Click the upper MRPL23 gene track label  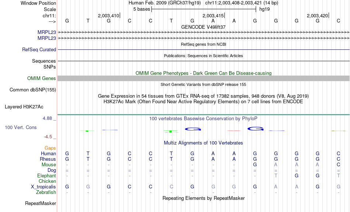pyautogui.click(x=47, y=32)
